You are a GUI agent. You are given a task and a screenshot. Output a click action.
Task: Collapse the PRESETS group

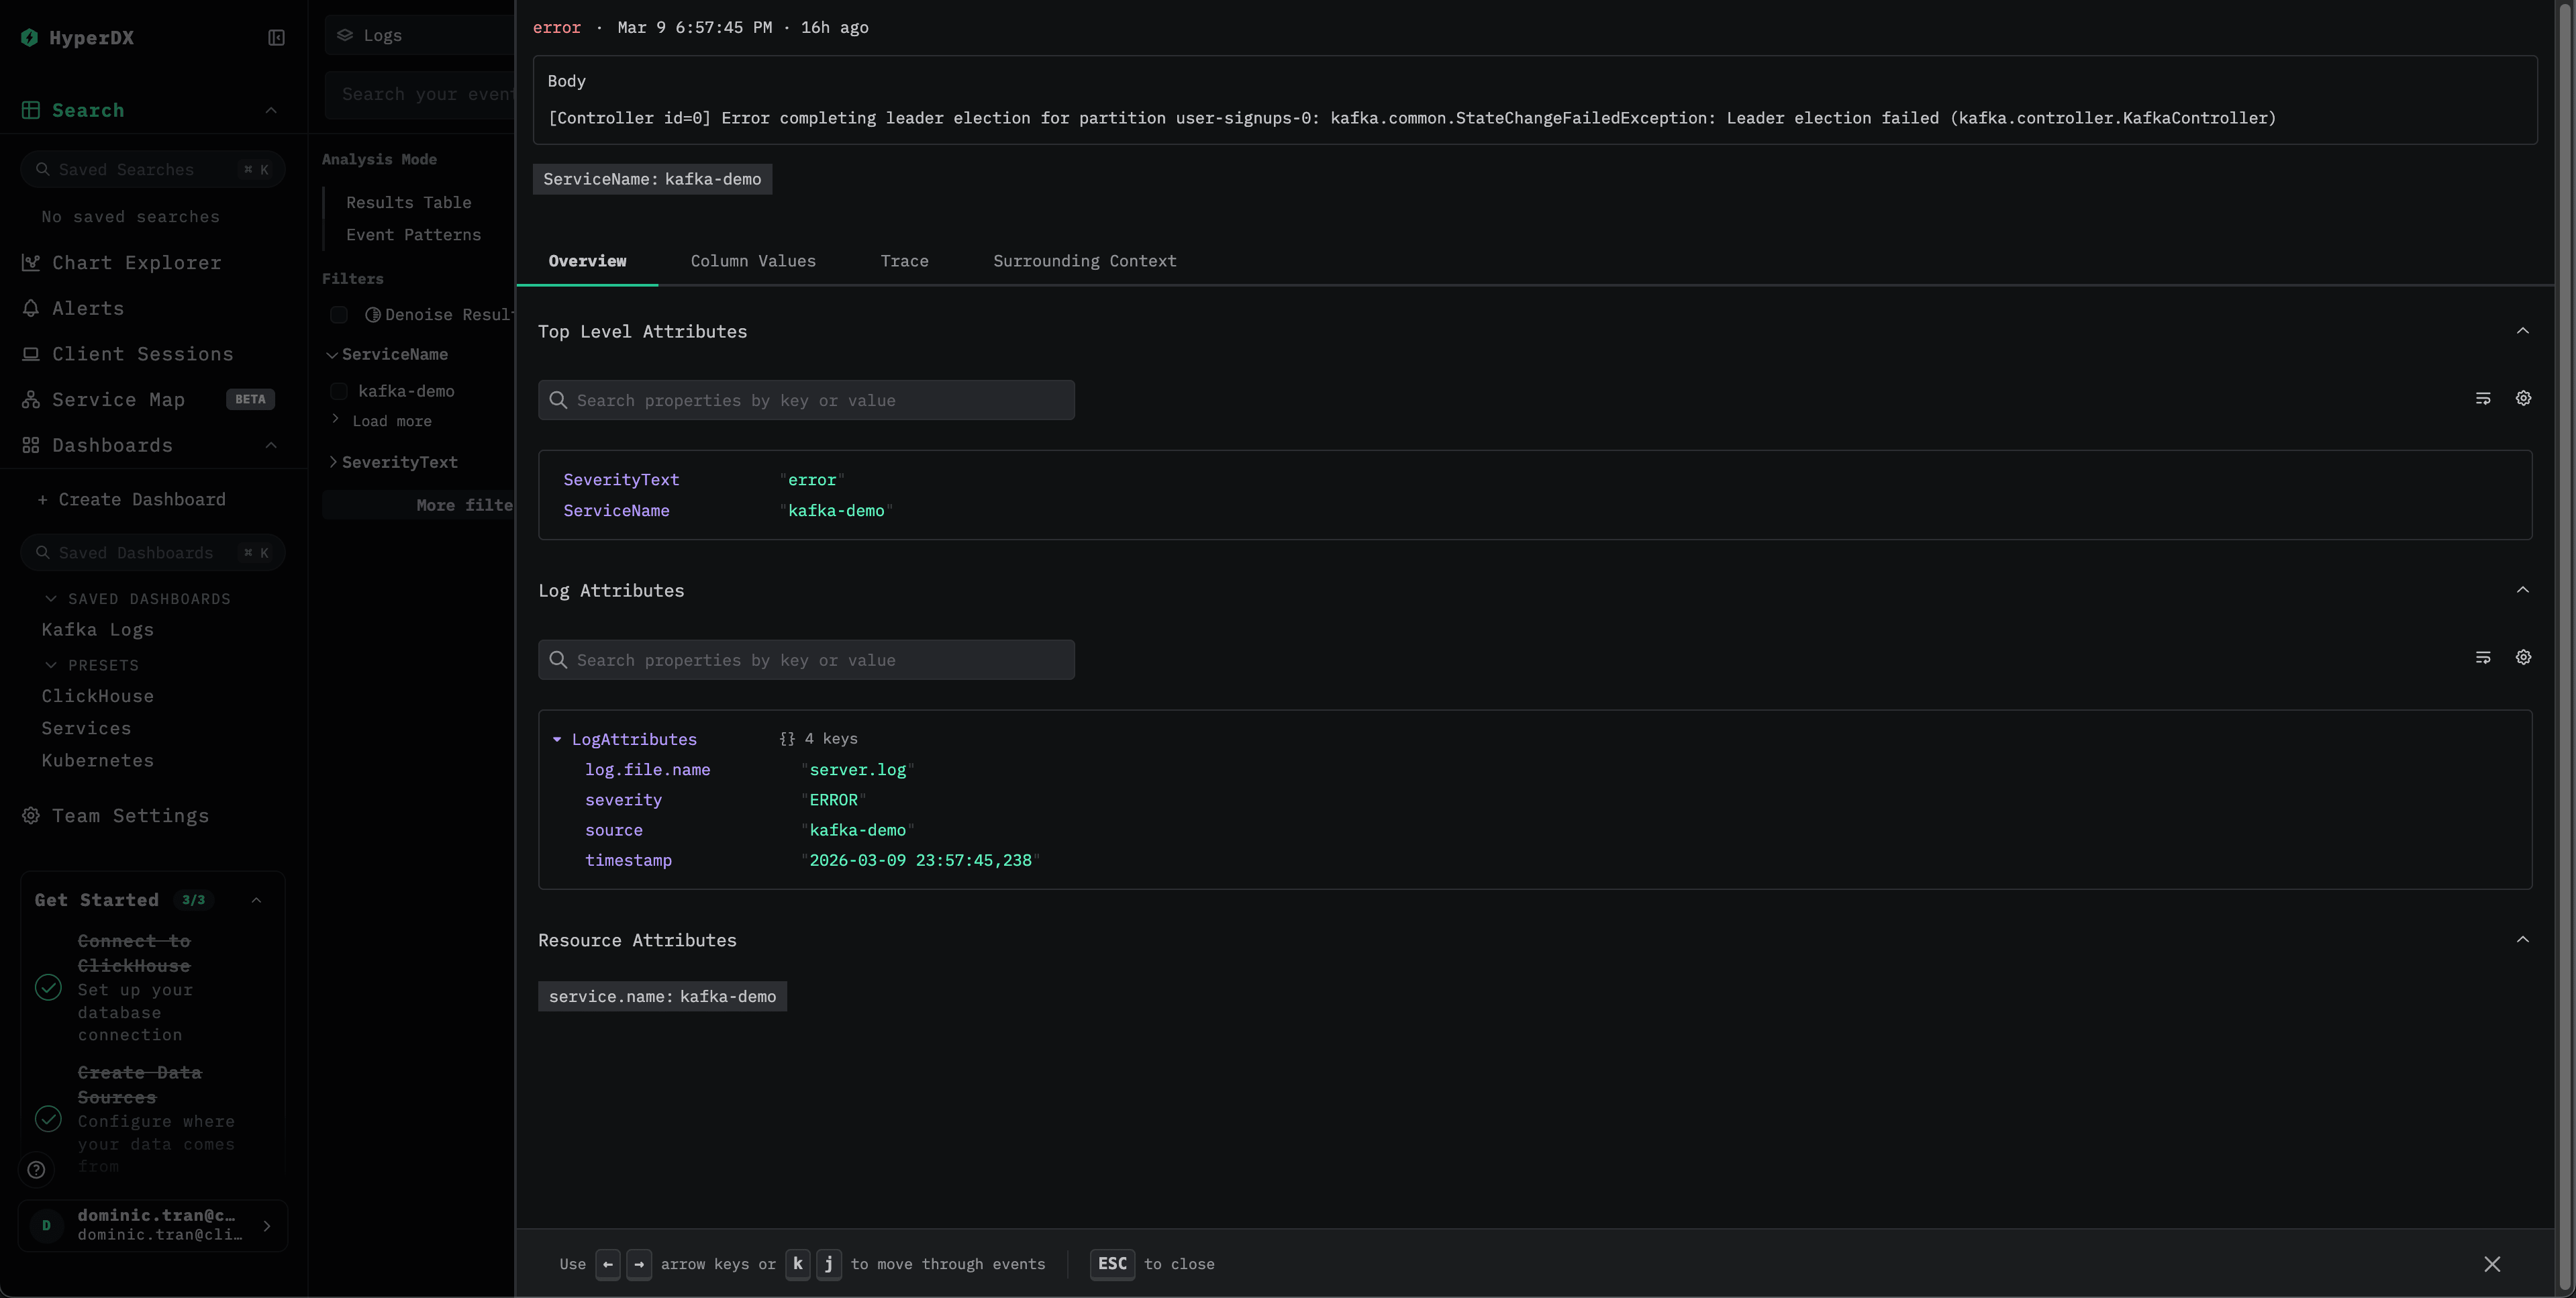pyautogui.click(x=51, y=665)
